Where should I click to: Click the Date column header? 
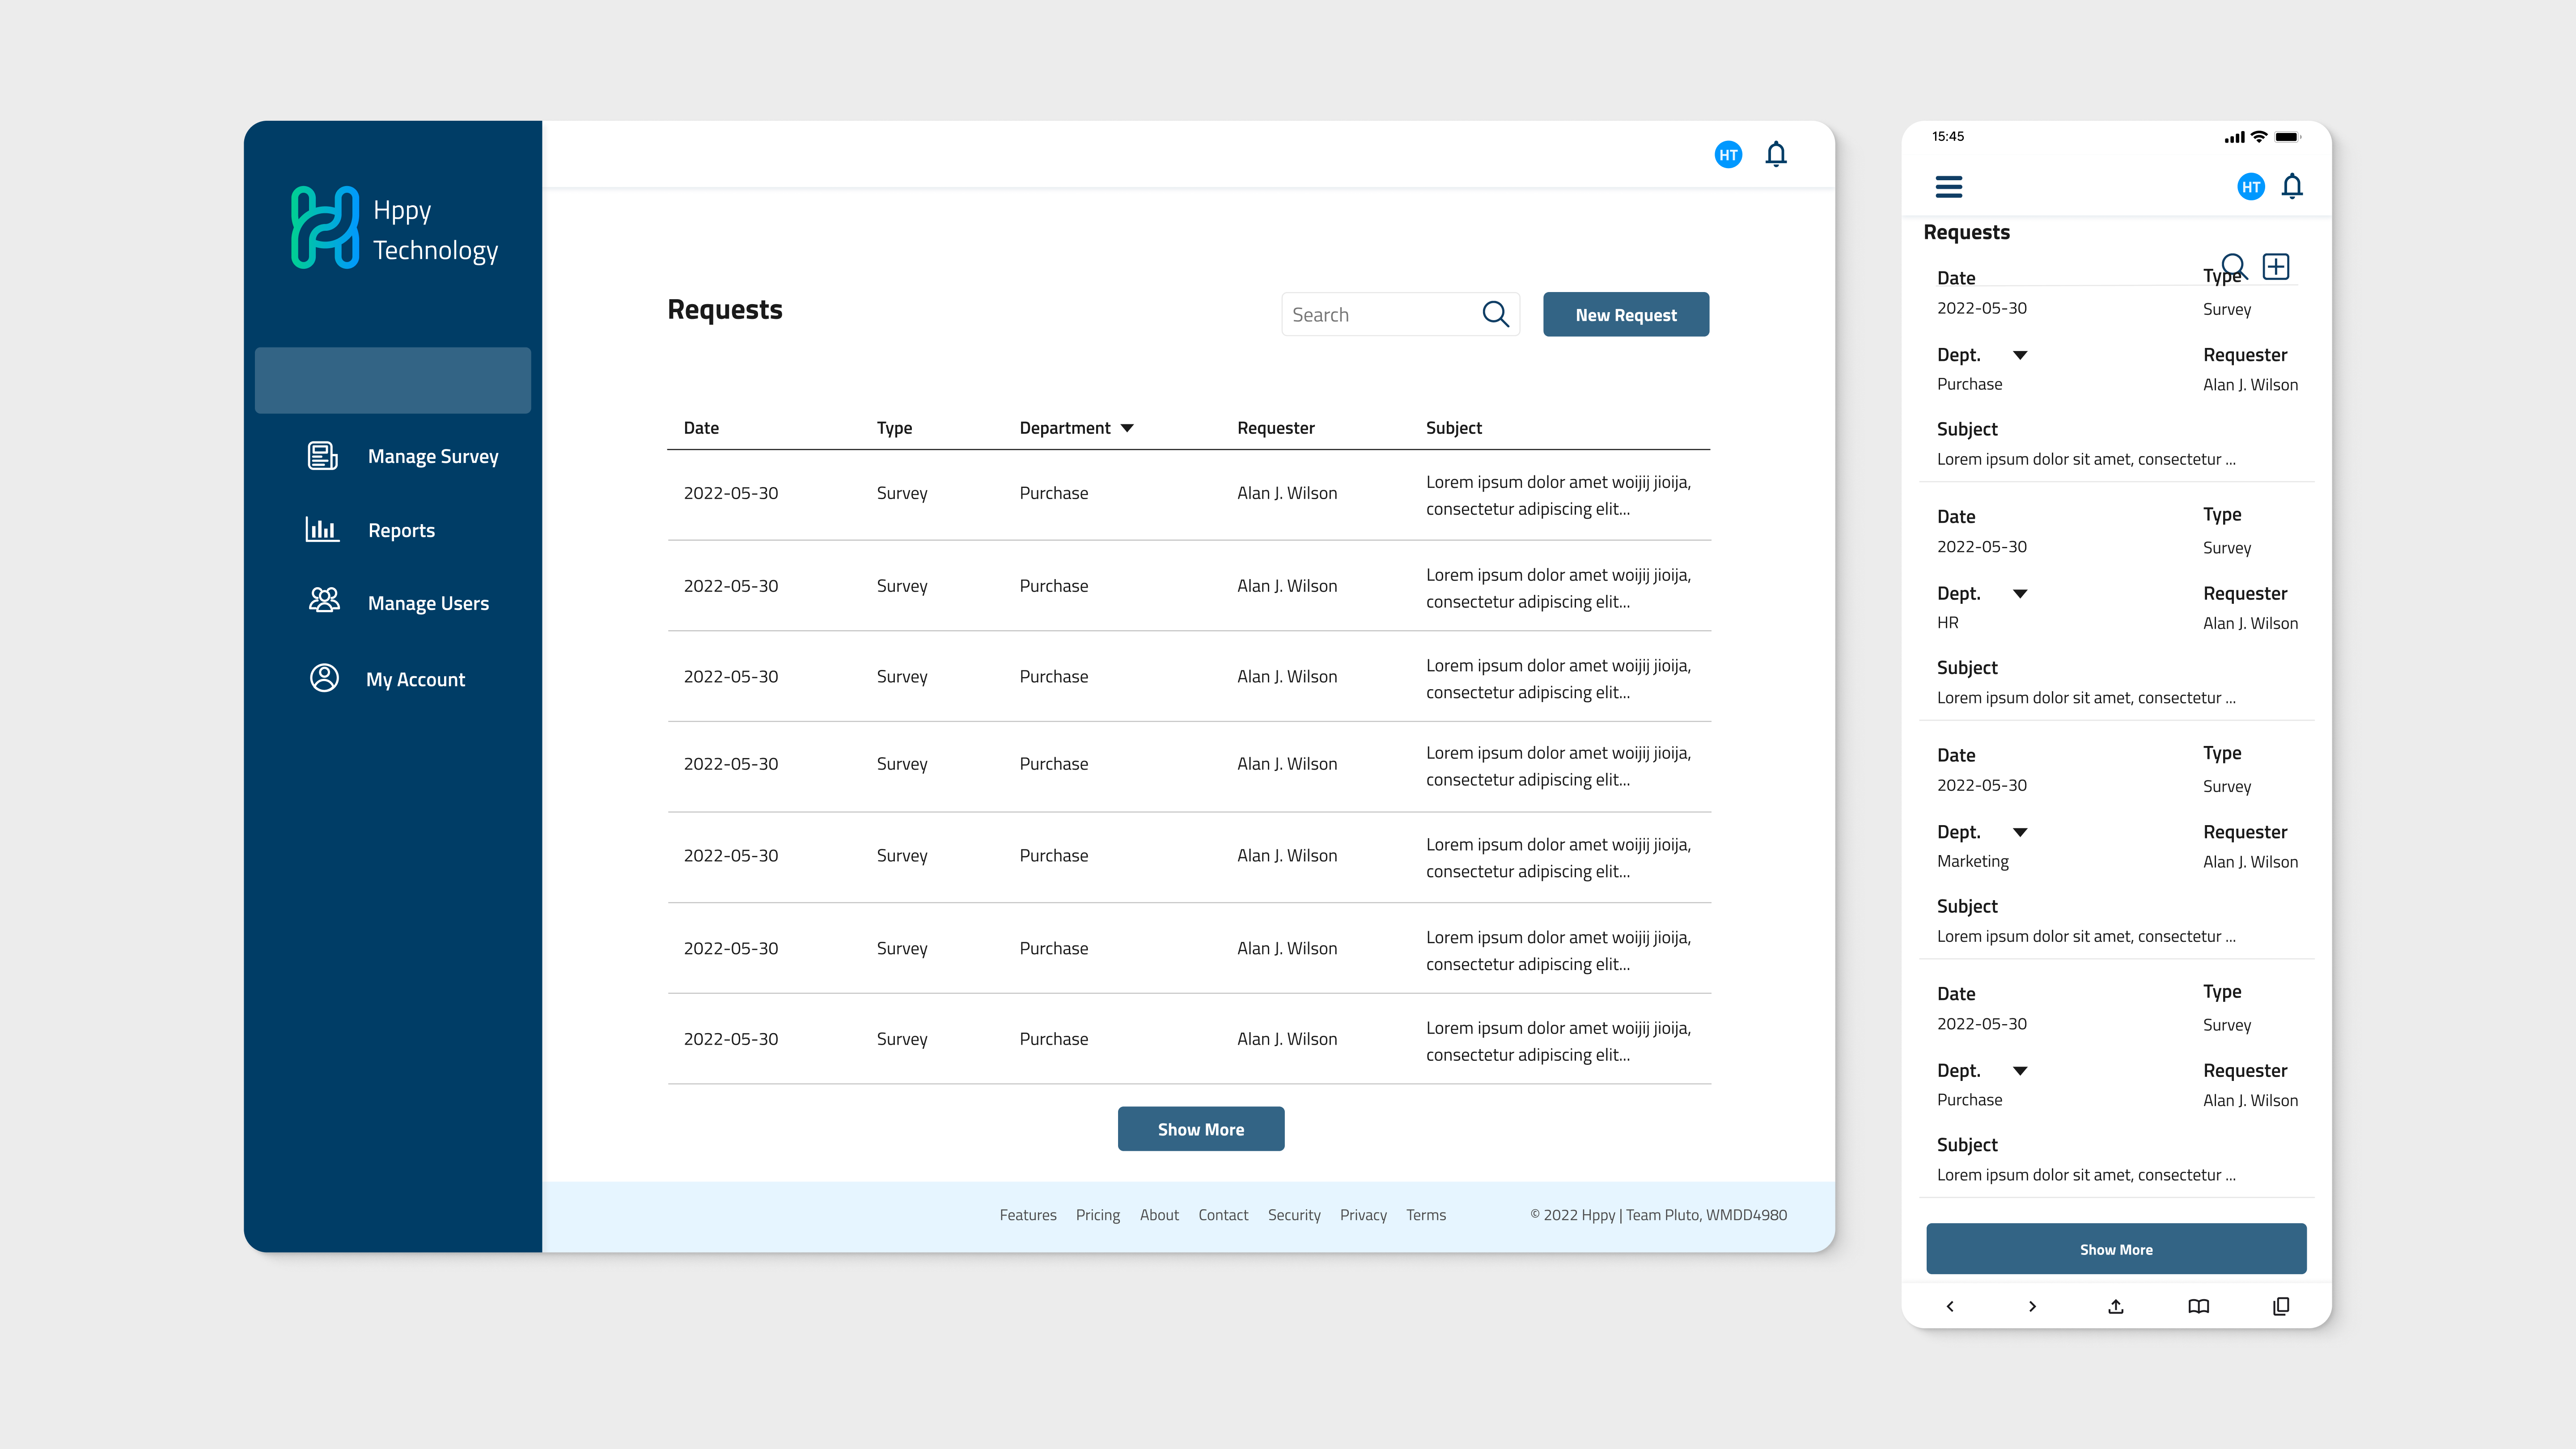coord(701,427)
